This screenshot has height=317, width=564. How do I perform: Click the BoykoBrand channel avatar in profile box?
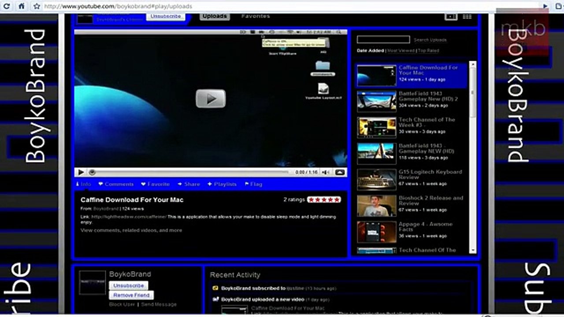tap(93, 282)
